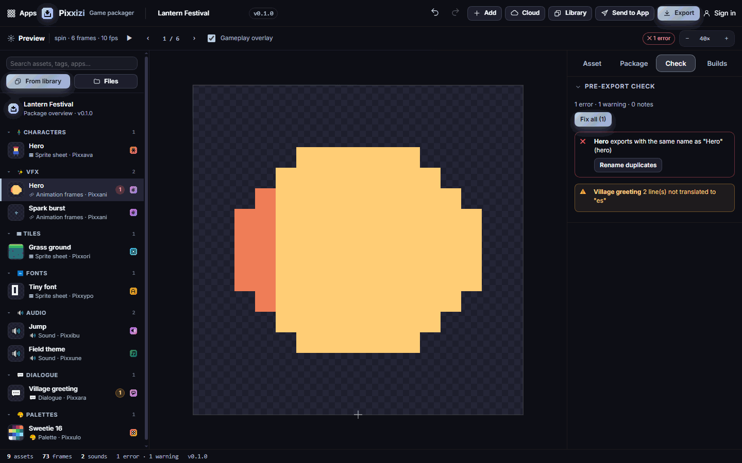
Task: Redo the last undone action
Action: [x=455, y=12]
